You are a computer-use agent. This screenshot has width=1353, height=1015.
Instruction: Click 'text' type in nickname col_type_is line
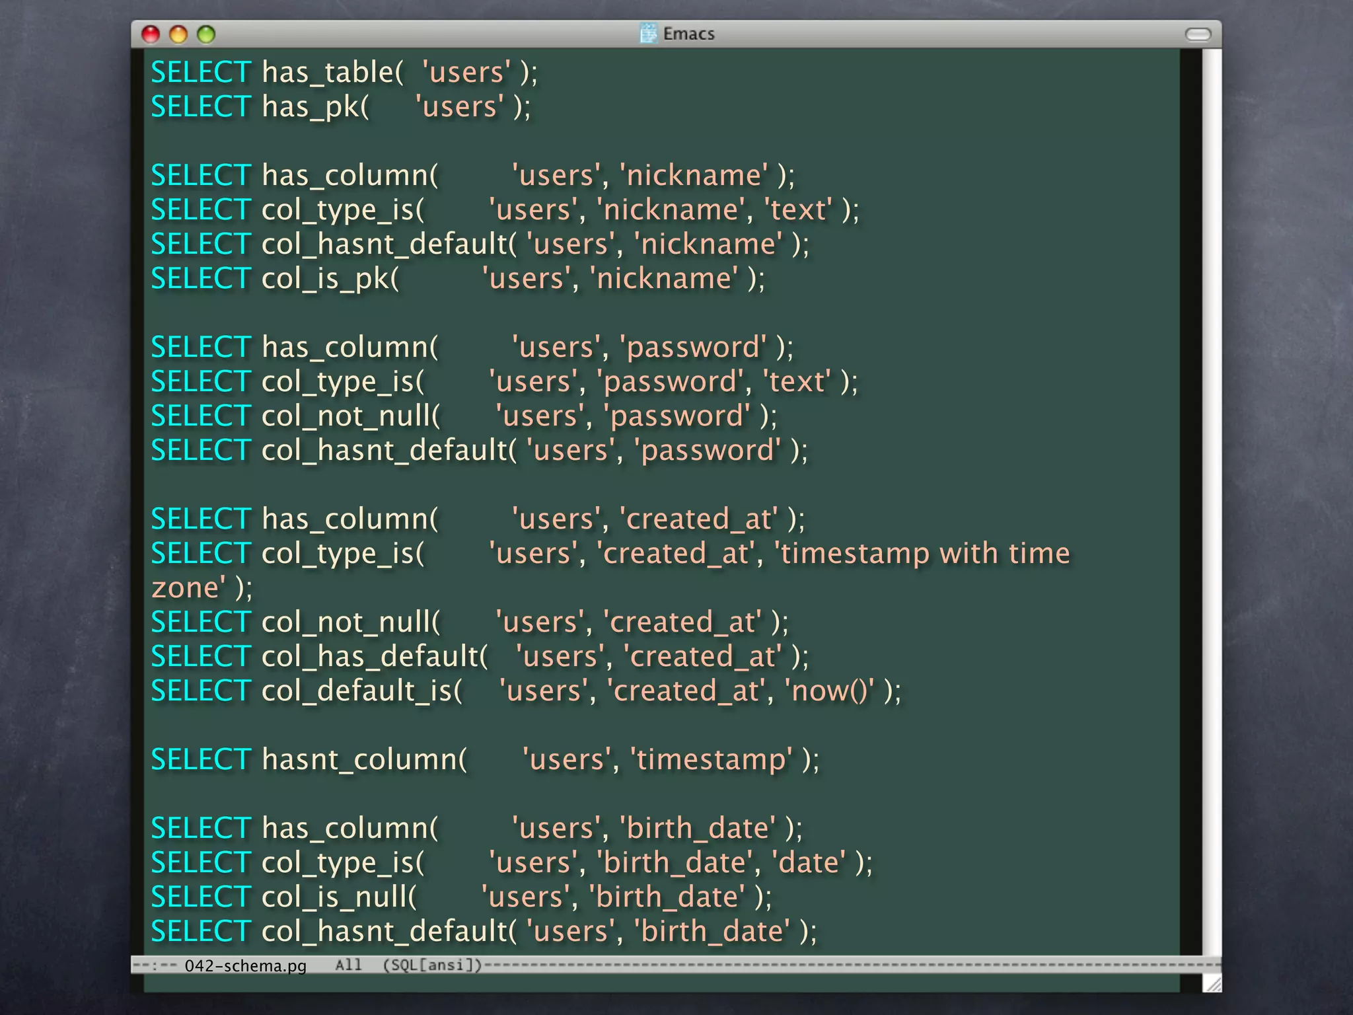797,209
